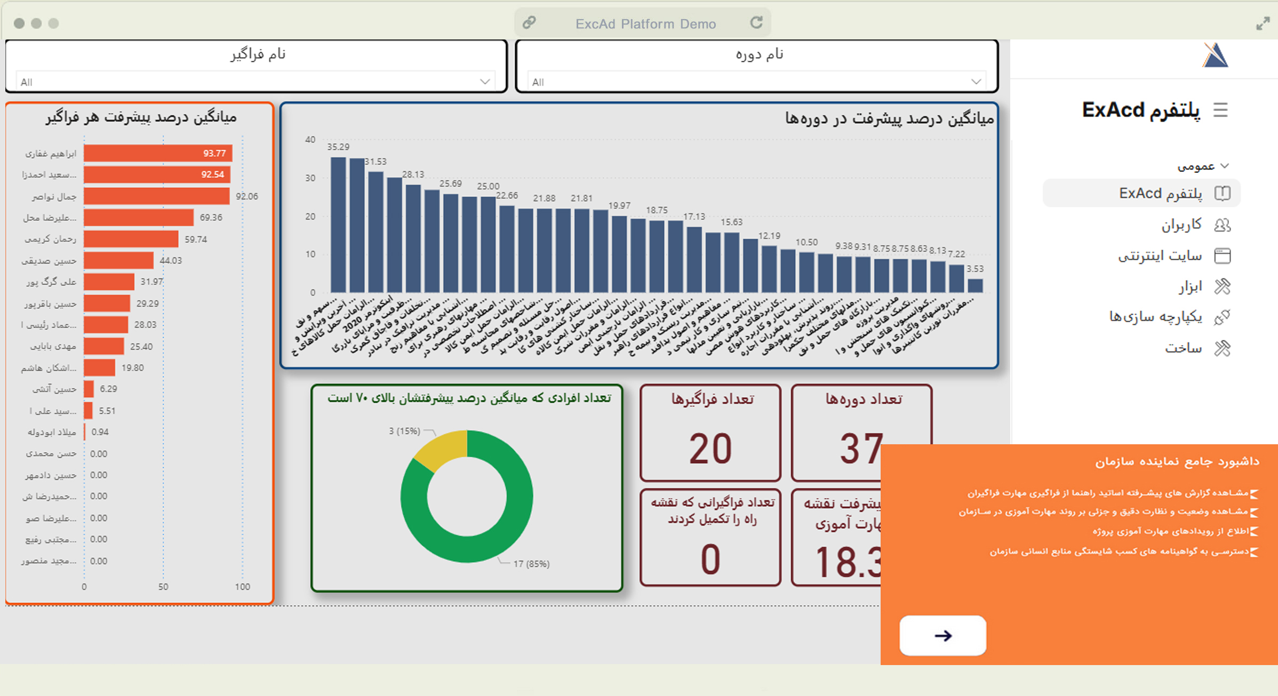Open سایت اینترنتی sidebar item
Screen dimensions: 1278x696
1160,256
